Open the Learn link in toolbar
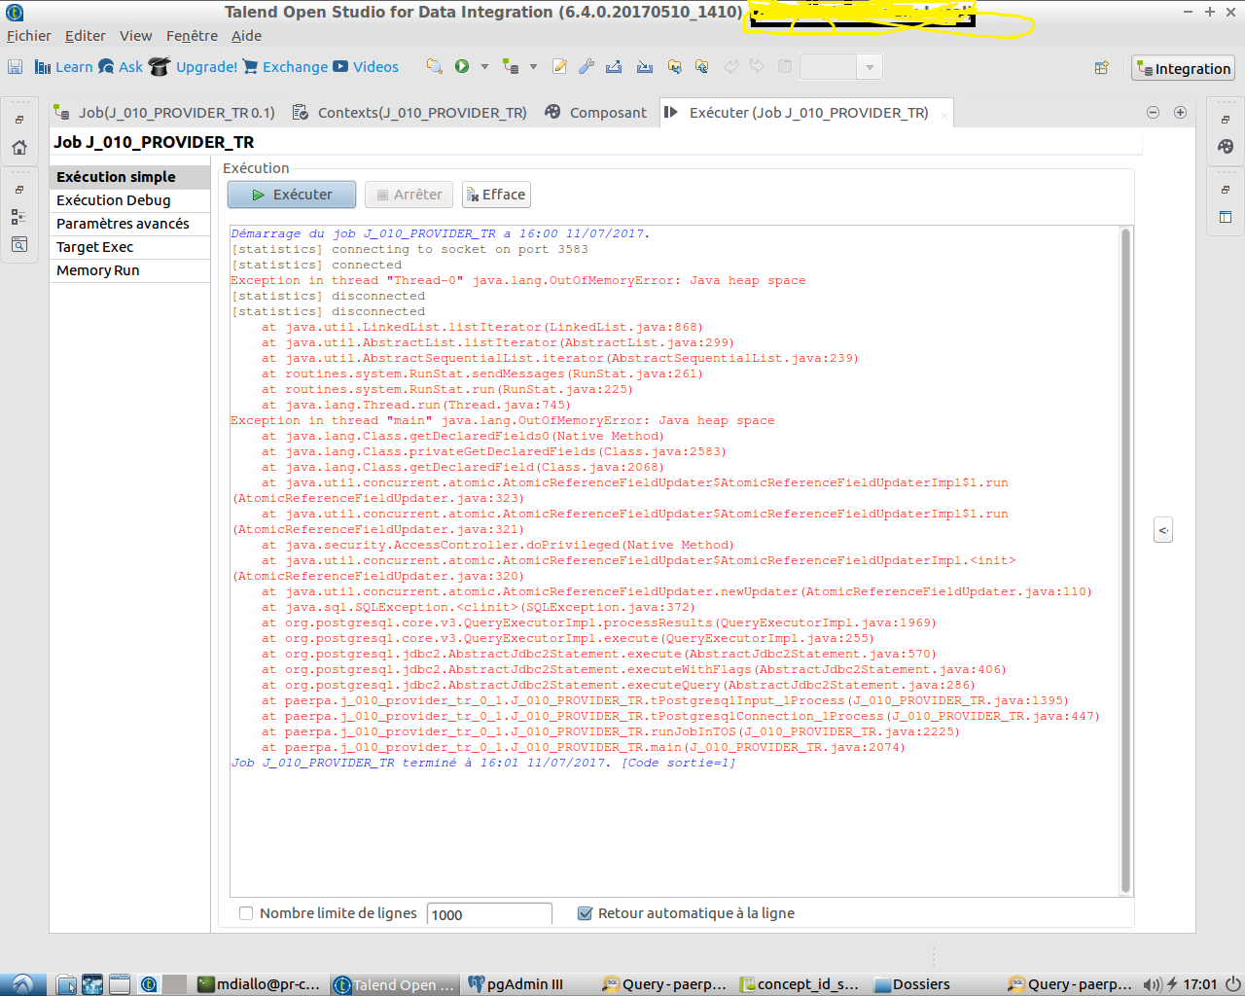Viewport: 1245px width, 996px height. coord(63,67)
